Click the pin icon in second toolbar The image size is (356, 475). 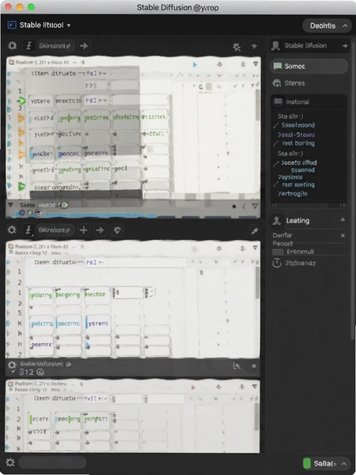(x=254, y=231)
